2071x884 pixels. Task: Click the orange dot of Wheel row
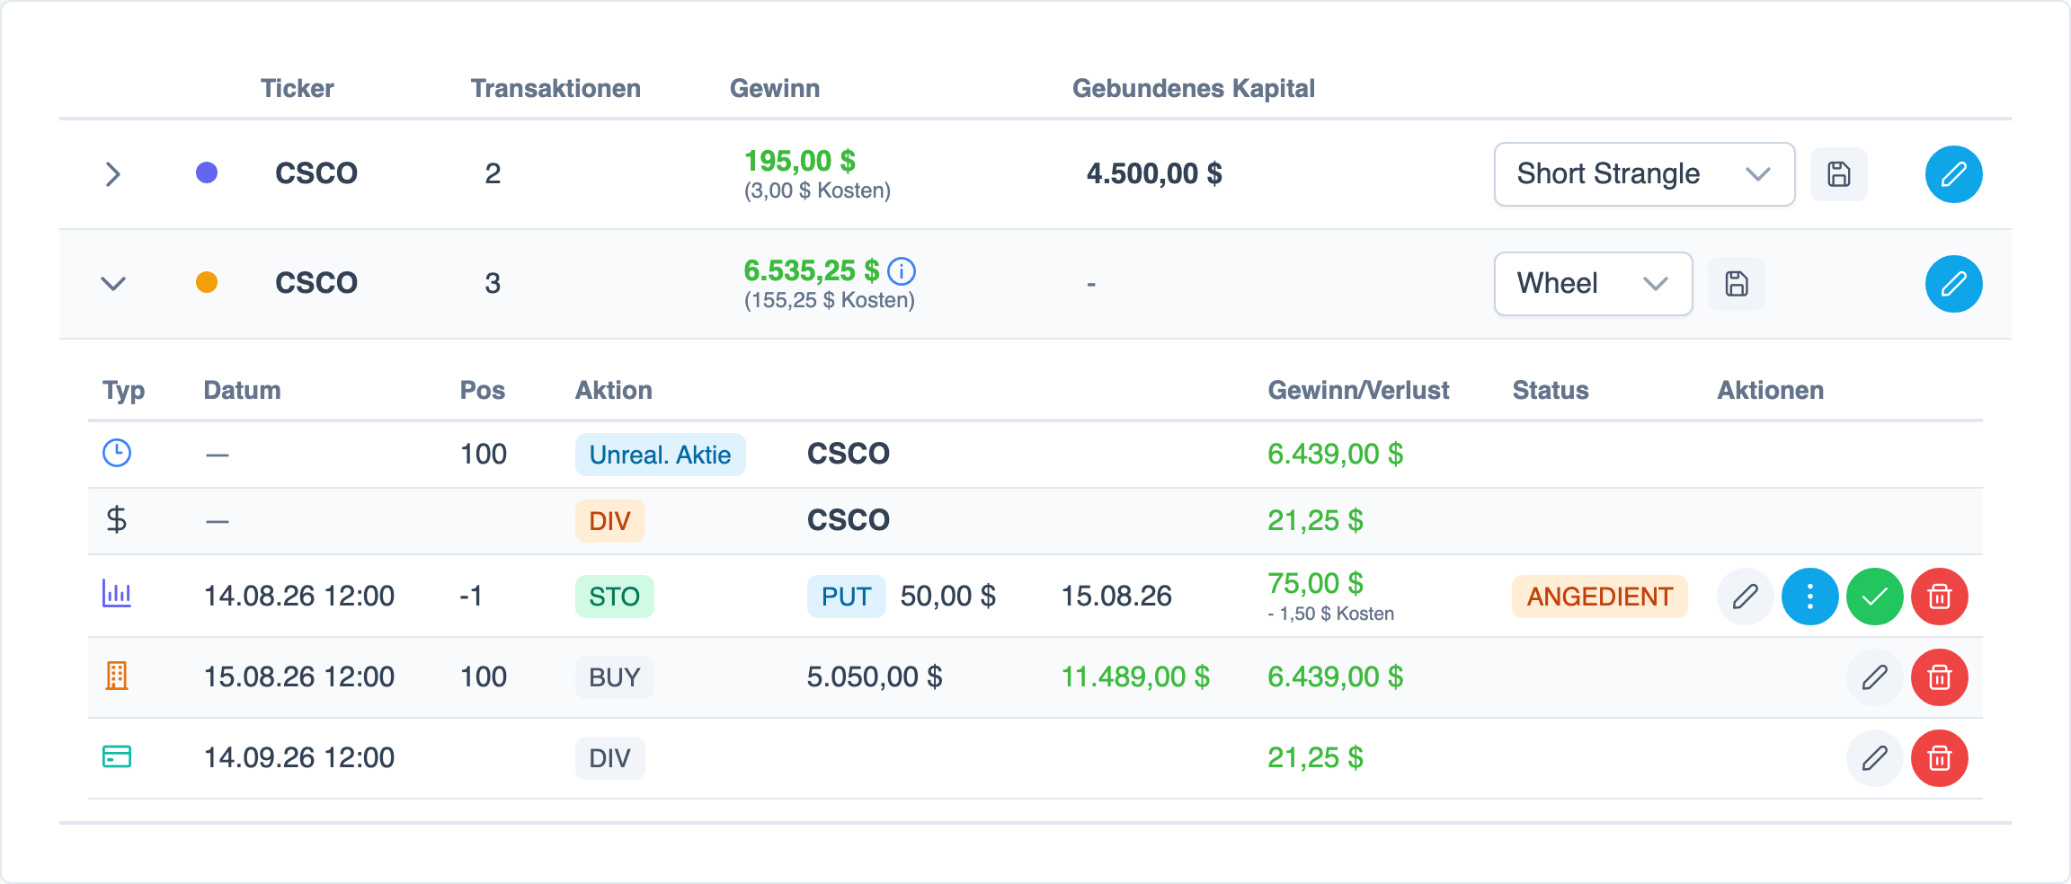click(x=207, y=282)
